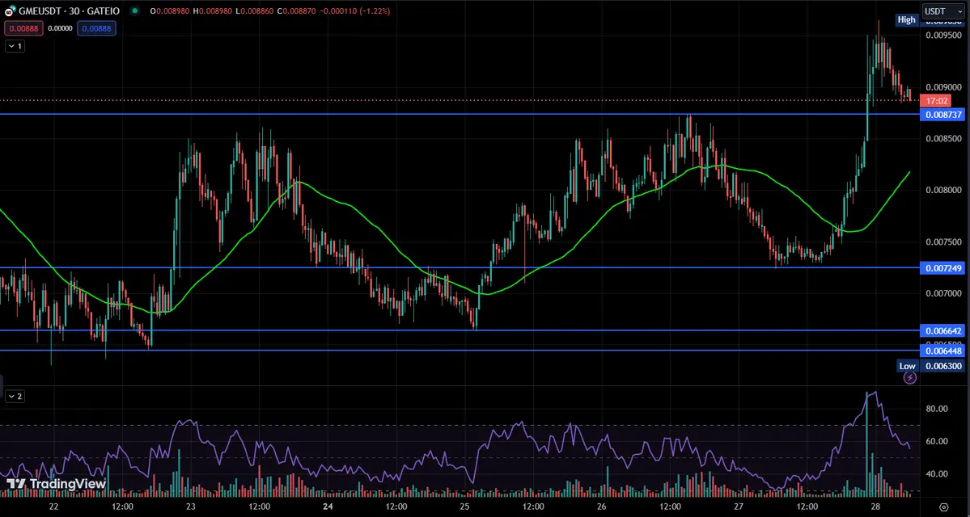Click the 80.00 RSI scale label
The height and width of the screenshot is (517, 970).
click(937, 409)
